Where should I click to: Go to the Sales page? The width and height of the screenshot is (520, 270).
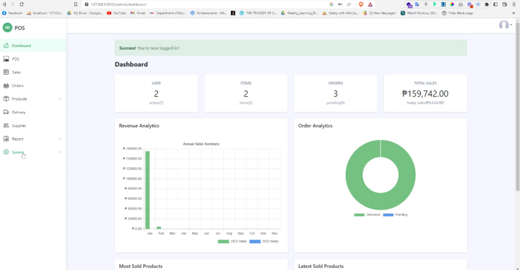(x=33, y=72)
